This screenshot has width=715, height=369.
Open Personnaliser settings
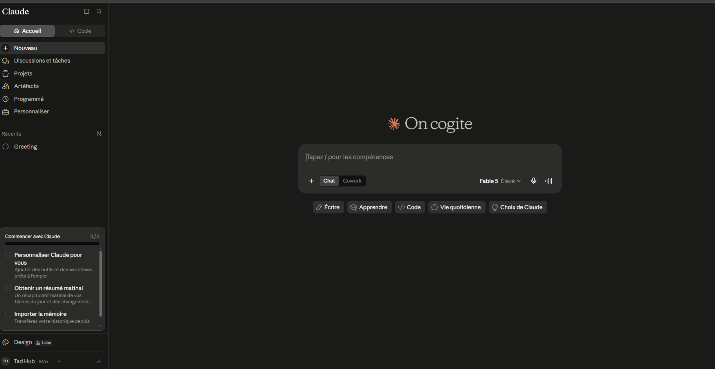click(x=52, y=111)
